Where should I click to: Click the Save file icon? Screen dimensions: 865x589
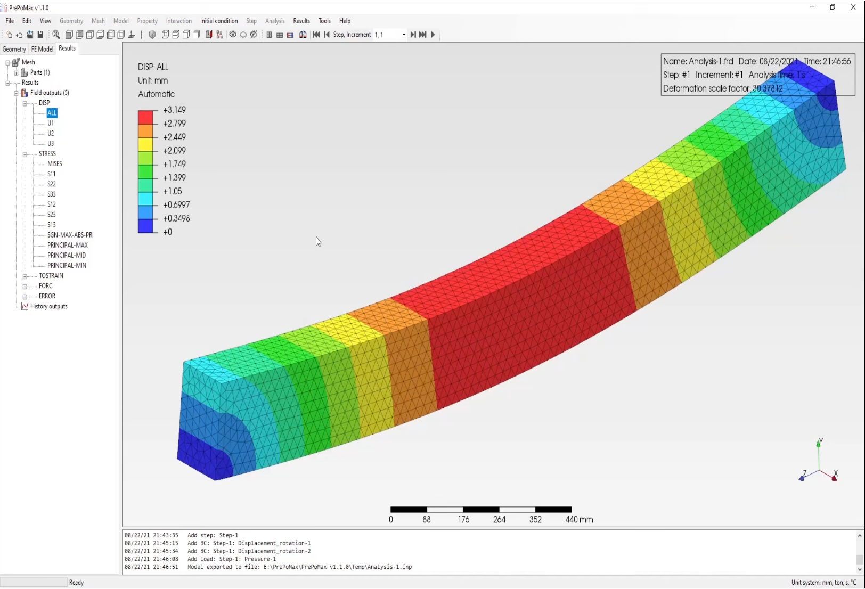point(40,35)
